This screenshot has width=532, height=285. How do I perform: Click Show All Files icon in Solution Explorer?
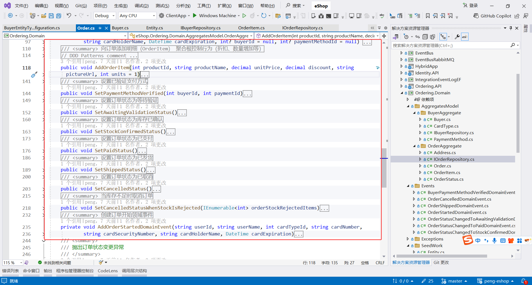coord(433,37)
